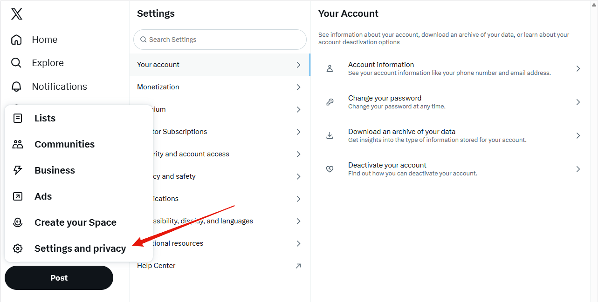598x302 pixels.
Task: Expand Deactivate your account chevron
Action: (578, 169)
